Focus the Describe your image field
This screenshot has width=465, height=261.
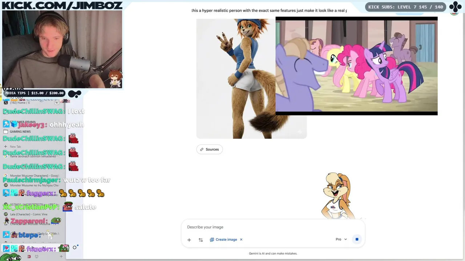pos(272,227)
